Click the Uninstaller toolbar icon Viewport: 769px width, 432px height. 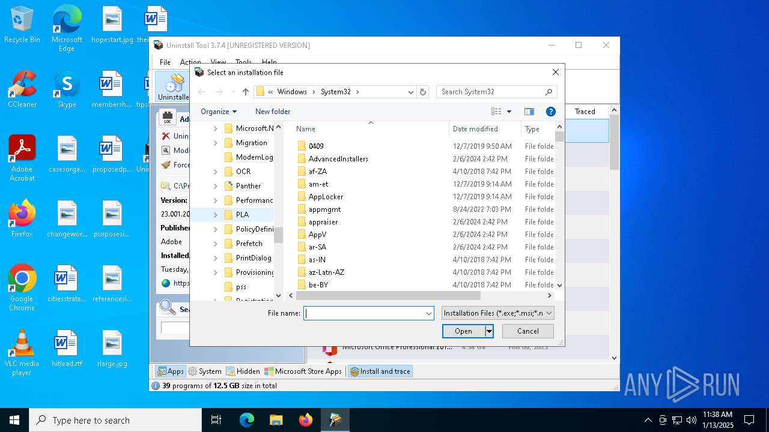tap(174, 87)
